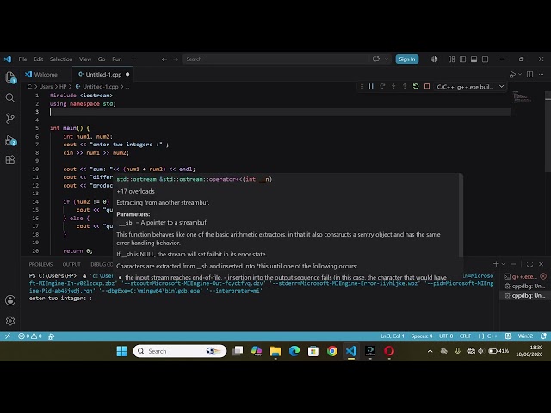Toggle the primary side bar
Viewport: 551px width, 413px height.
pyautogui.click(x=463, y=59)
